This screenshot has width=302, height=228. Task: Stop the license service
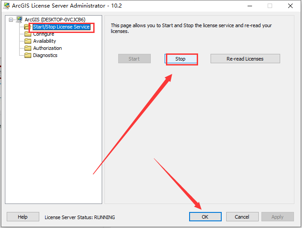[181, 59]
